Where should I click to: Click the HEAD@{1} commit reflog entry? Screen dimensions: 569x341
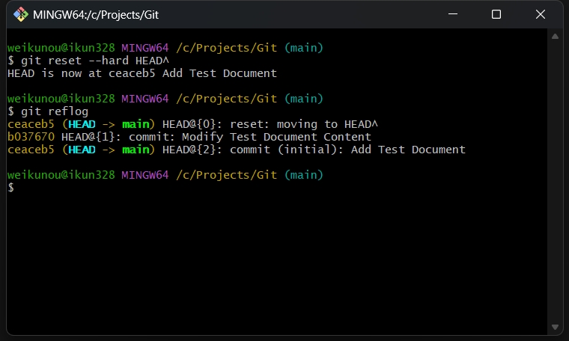pos(189,137)
